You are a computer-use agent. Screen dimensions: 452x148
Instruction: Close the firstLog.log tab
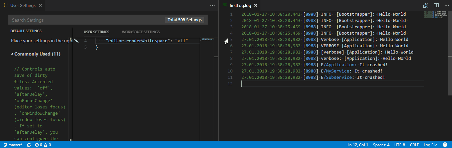coord(255,6)
